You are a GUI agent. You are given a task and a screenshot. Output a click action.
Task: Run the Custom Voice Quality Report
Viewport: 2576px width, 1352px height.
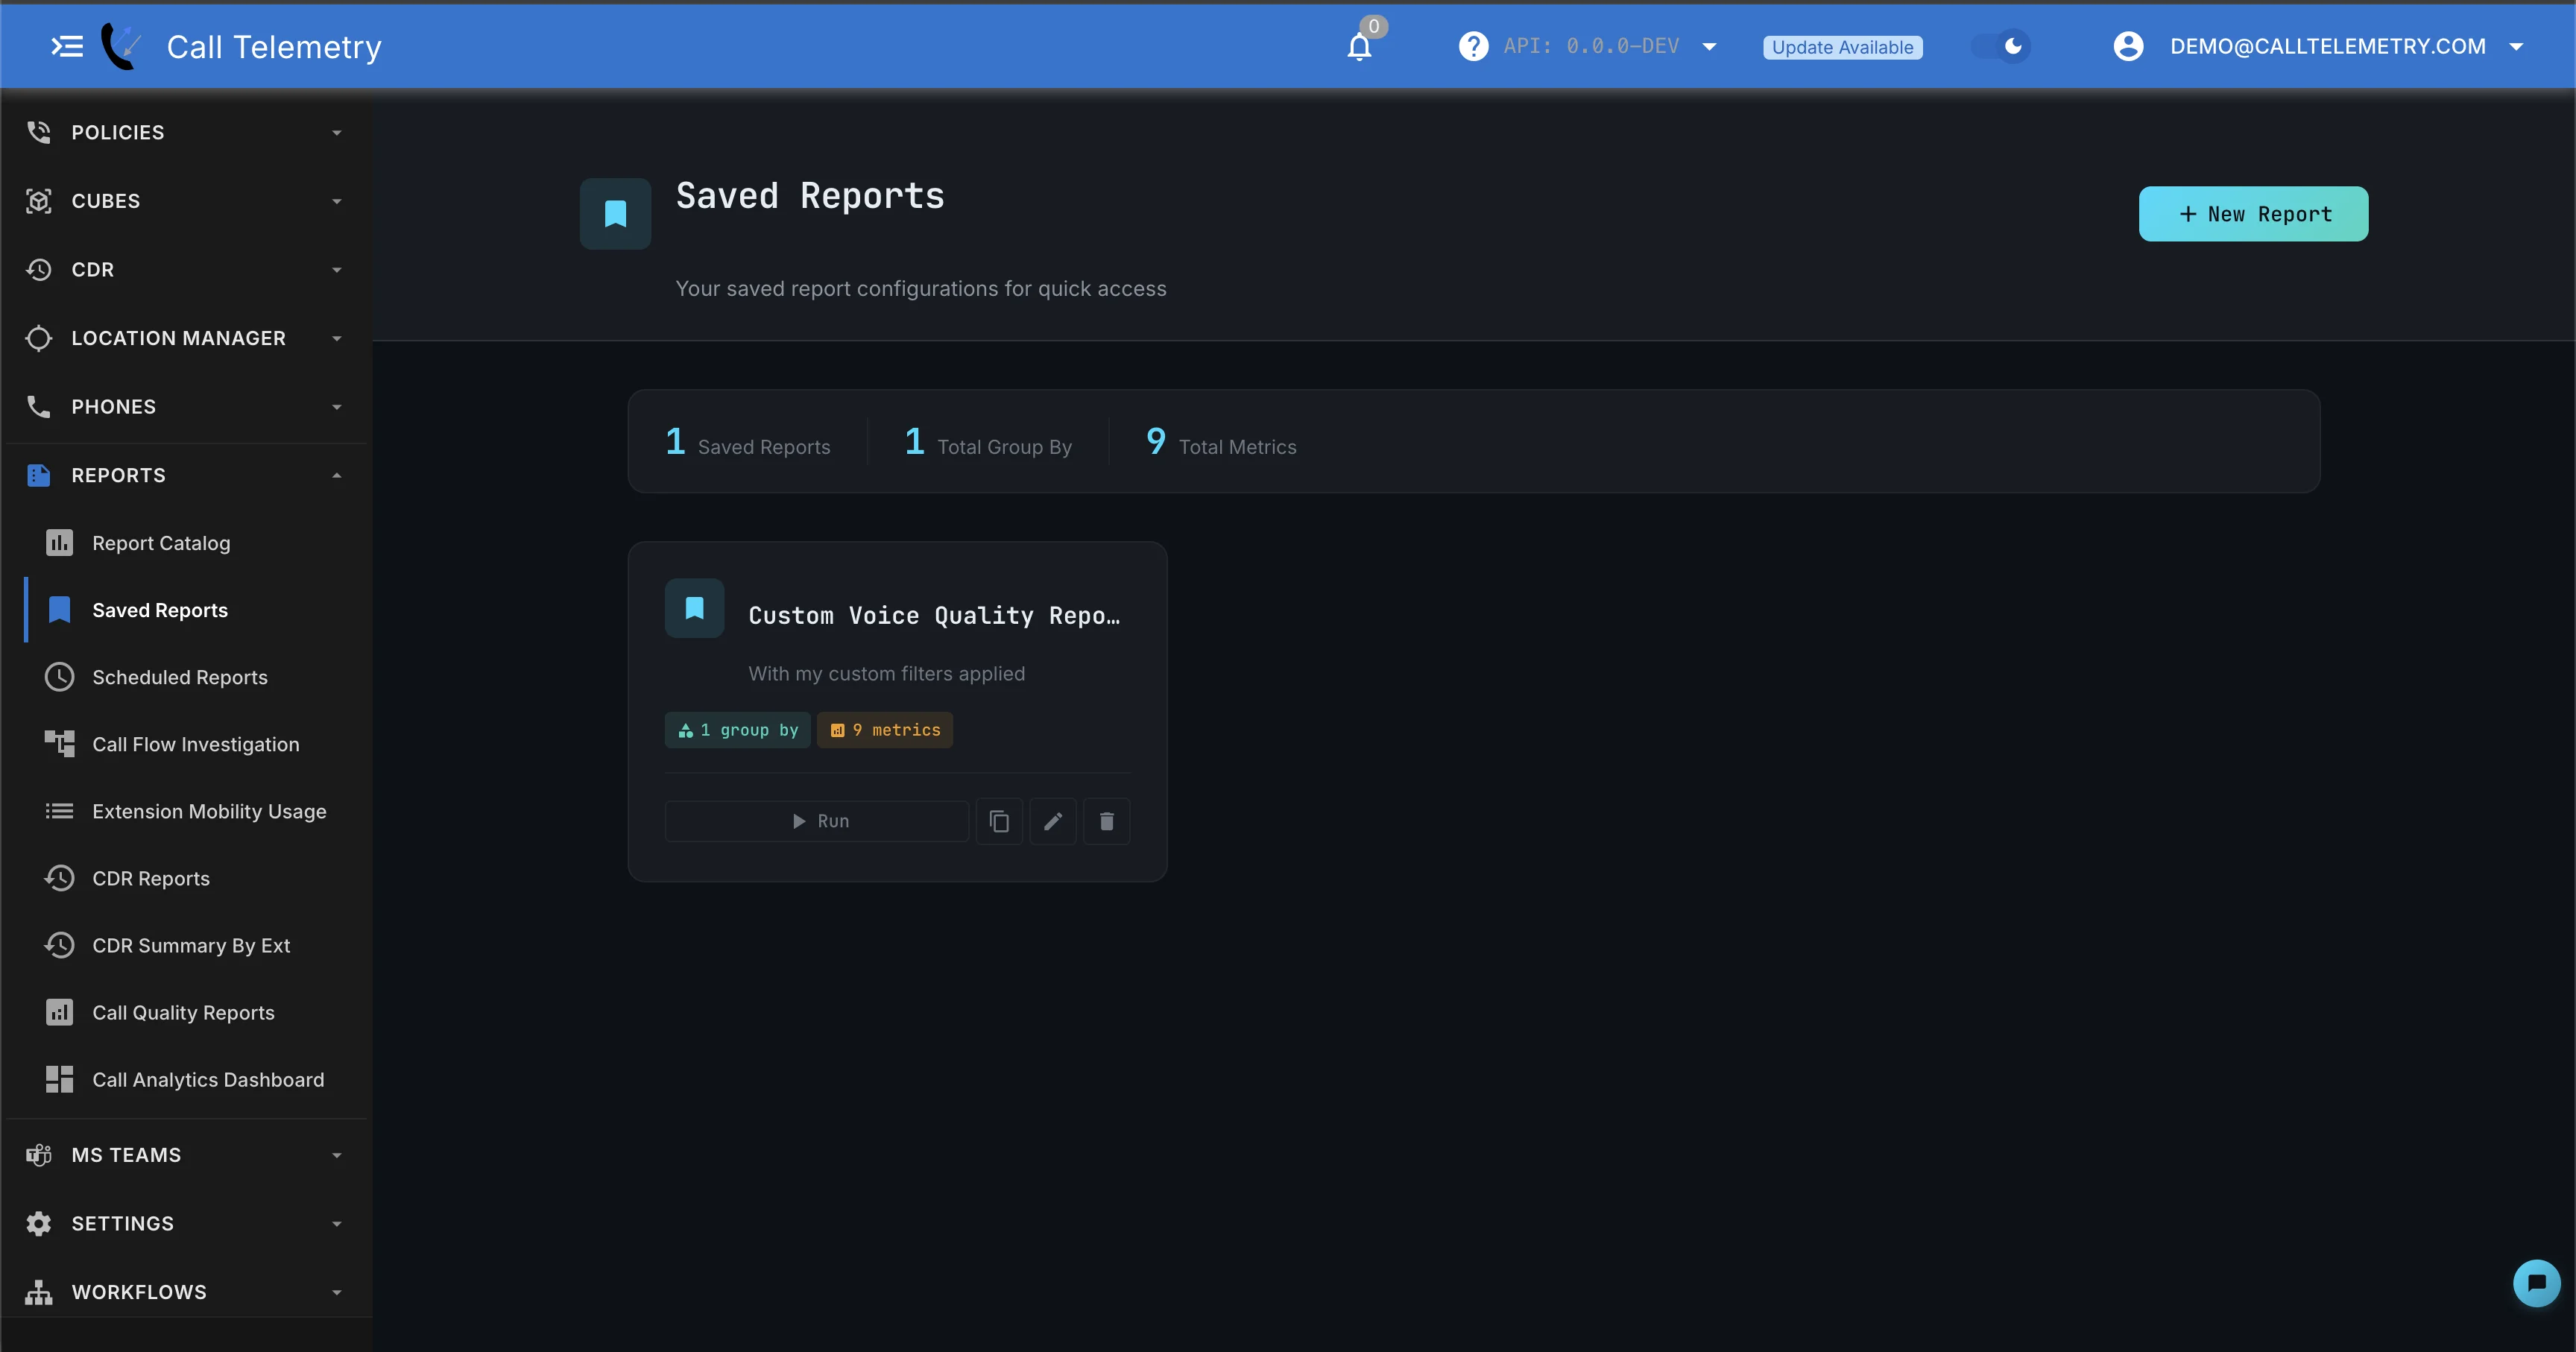coord(817,821)
